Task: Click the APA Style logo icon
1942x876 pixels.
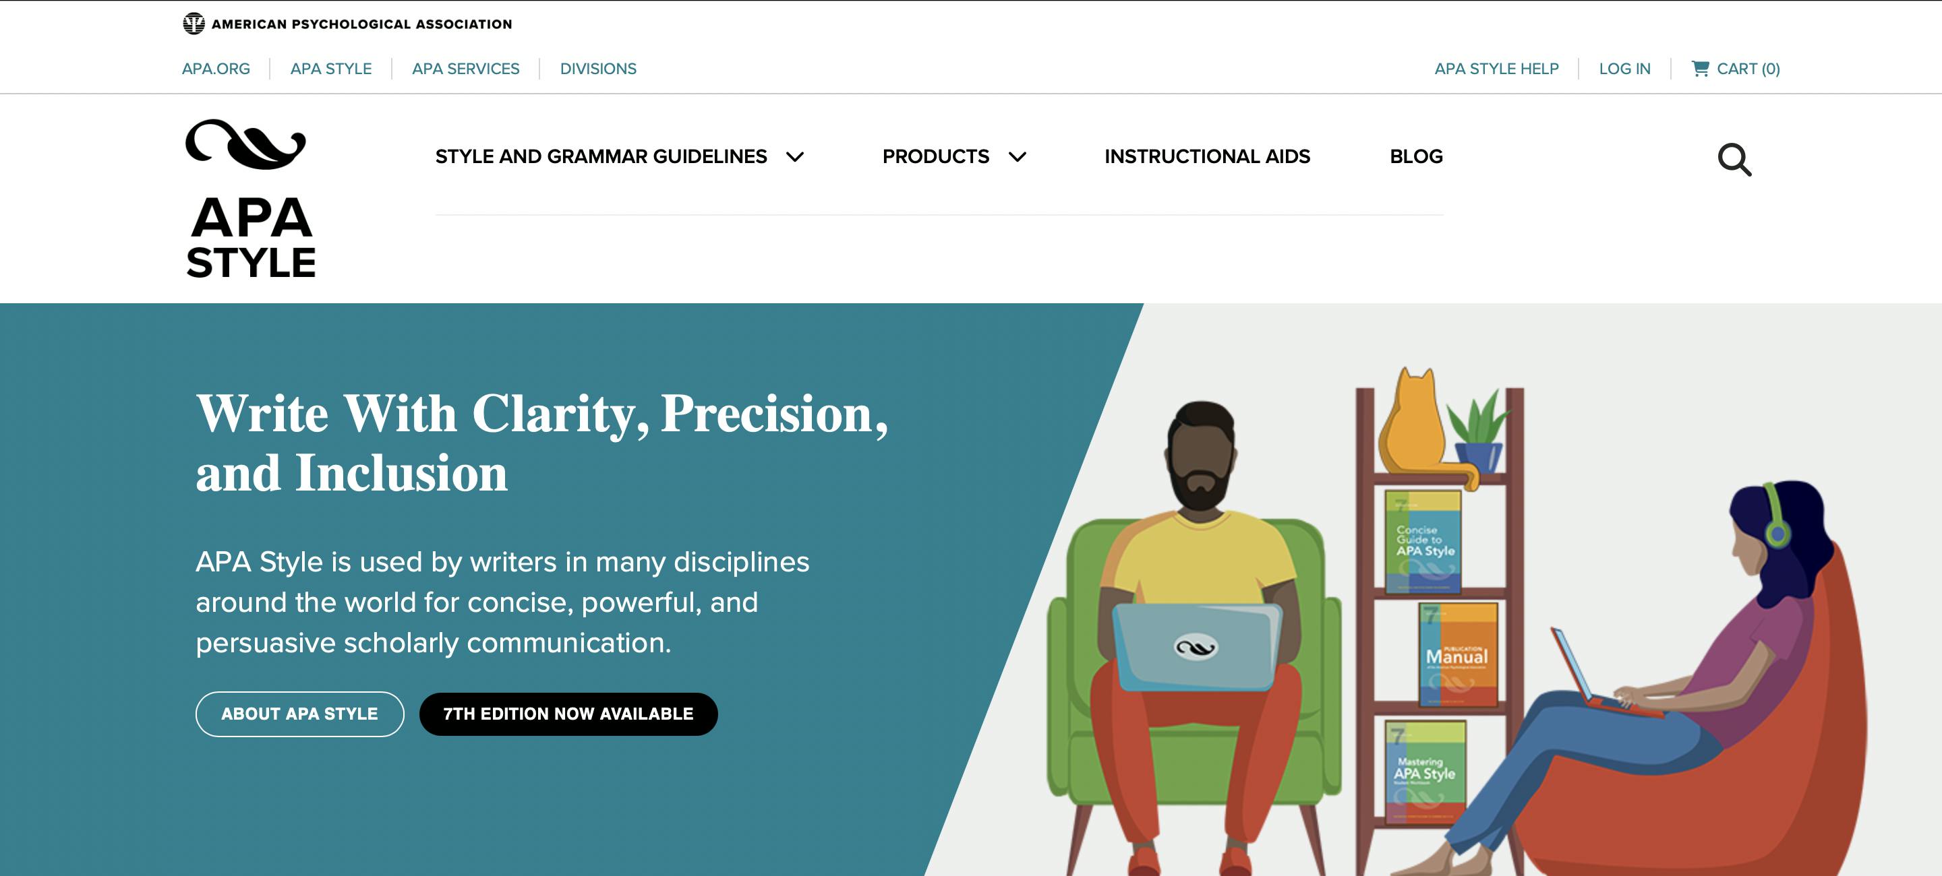Action: pos(245,146)
